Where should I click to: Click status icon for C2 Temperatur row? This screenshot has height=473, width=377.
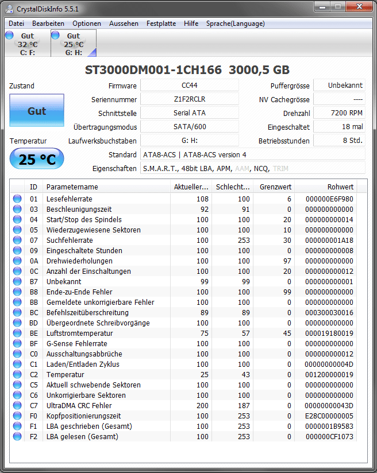[17, 374]
